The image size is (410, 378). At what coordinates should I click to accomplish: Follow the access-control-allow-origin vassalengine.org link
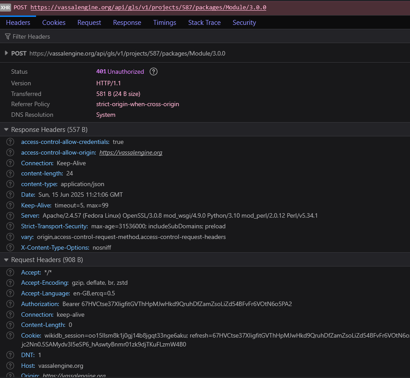[x=131, y=153]
